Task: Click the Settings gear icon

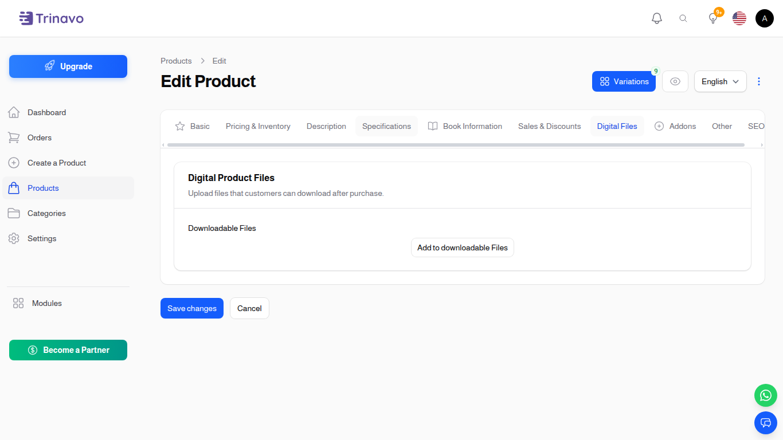Action: tap(14, 238)
